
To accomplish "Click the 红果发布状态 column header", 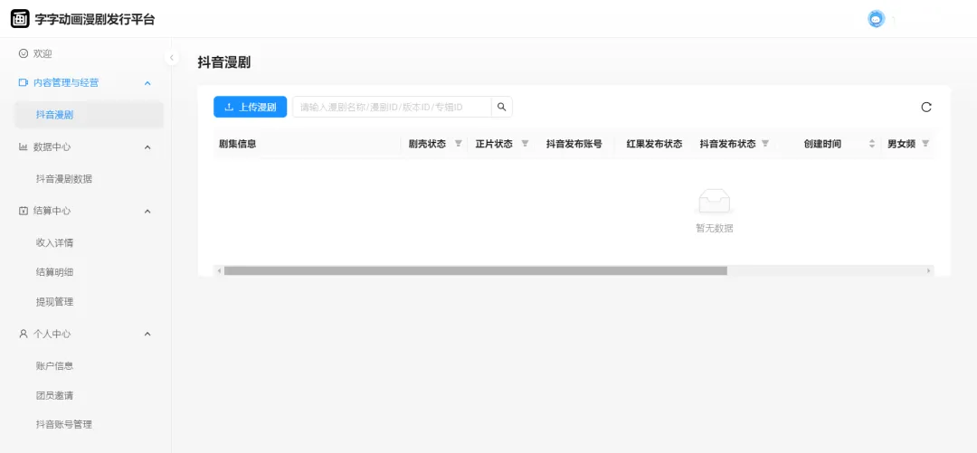I will [x=654, y=144].
